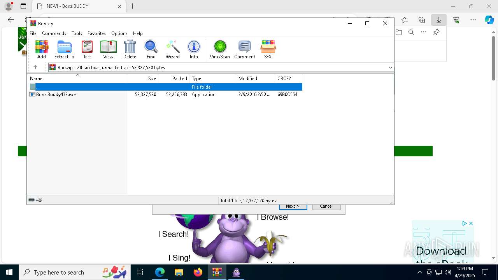
Task: Launch the Wizard tool
Action: pos(173,49)
